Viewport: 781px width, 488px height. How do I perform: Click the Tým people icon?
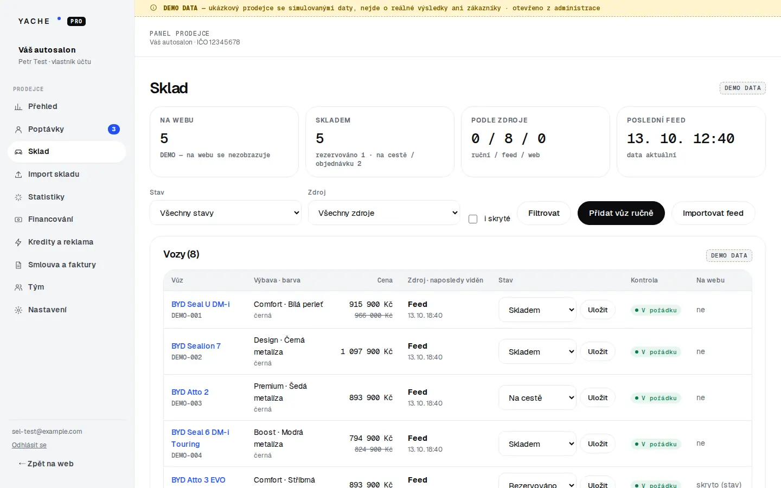18,287
